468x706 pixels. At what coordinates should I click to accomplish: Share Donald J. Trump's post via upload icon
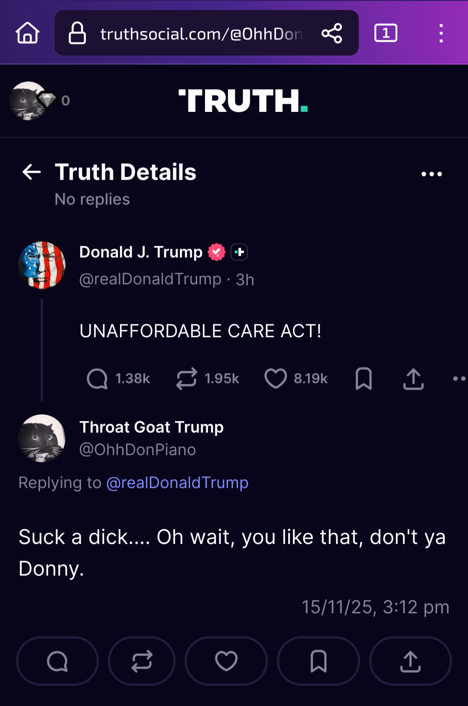[x=413, y=379]
